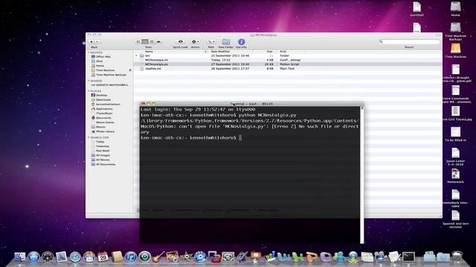Open the Action gear dropdown

pos(195,42)
